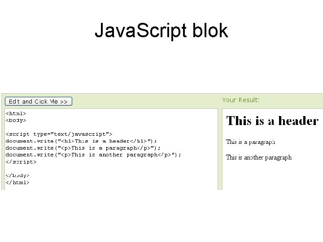Click "This is a paragraph" in the result pane
Viewport: 323px width, 242px height.
(x=250, y=142)
